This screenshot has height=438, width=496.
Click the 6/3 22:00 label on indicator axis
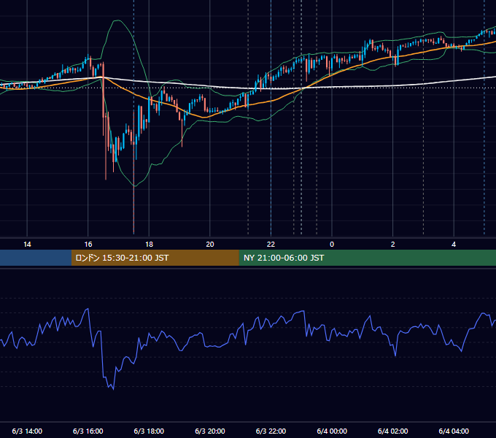(271, 431)
